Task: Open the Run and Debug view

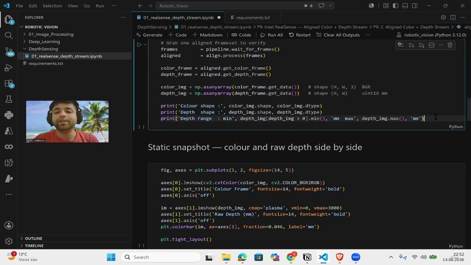Action: tap(9, 68)
